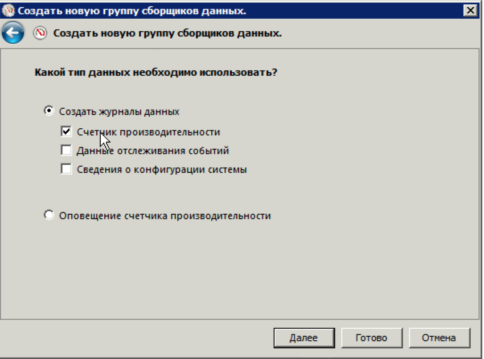Close the data collector set dialog
484x359 pixels.
[x=469, y=11]
